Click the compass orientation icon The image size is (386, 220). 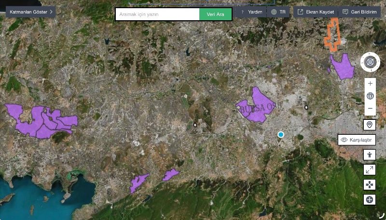click(370, 62)
